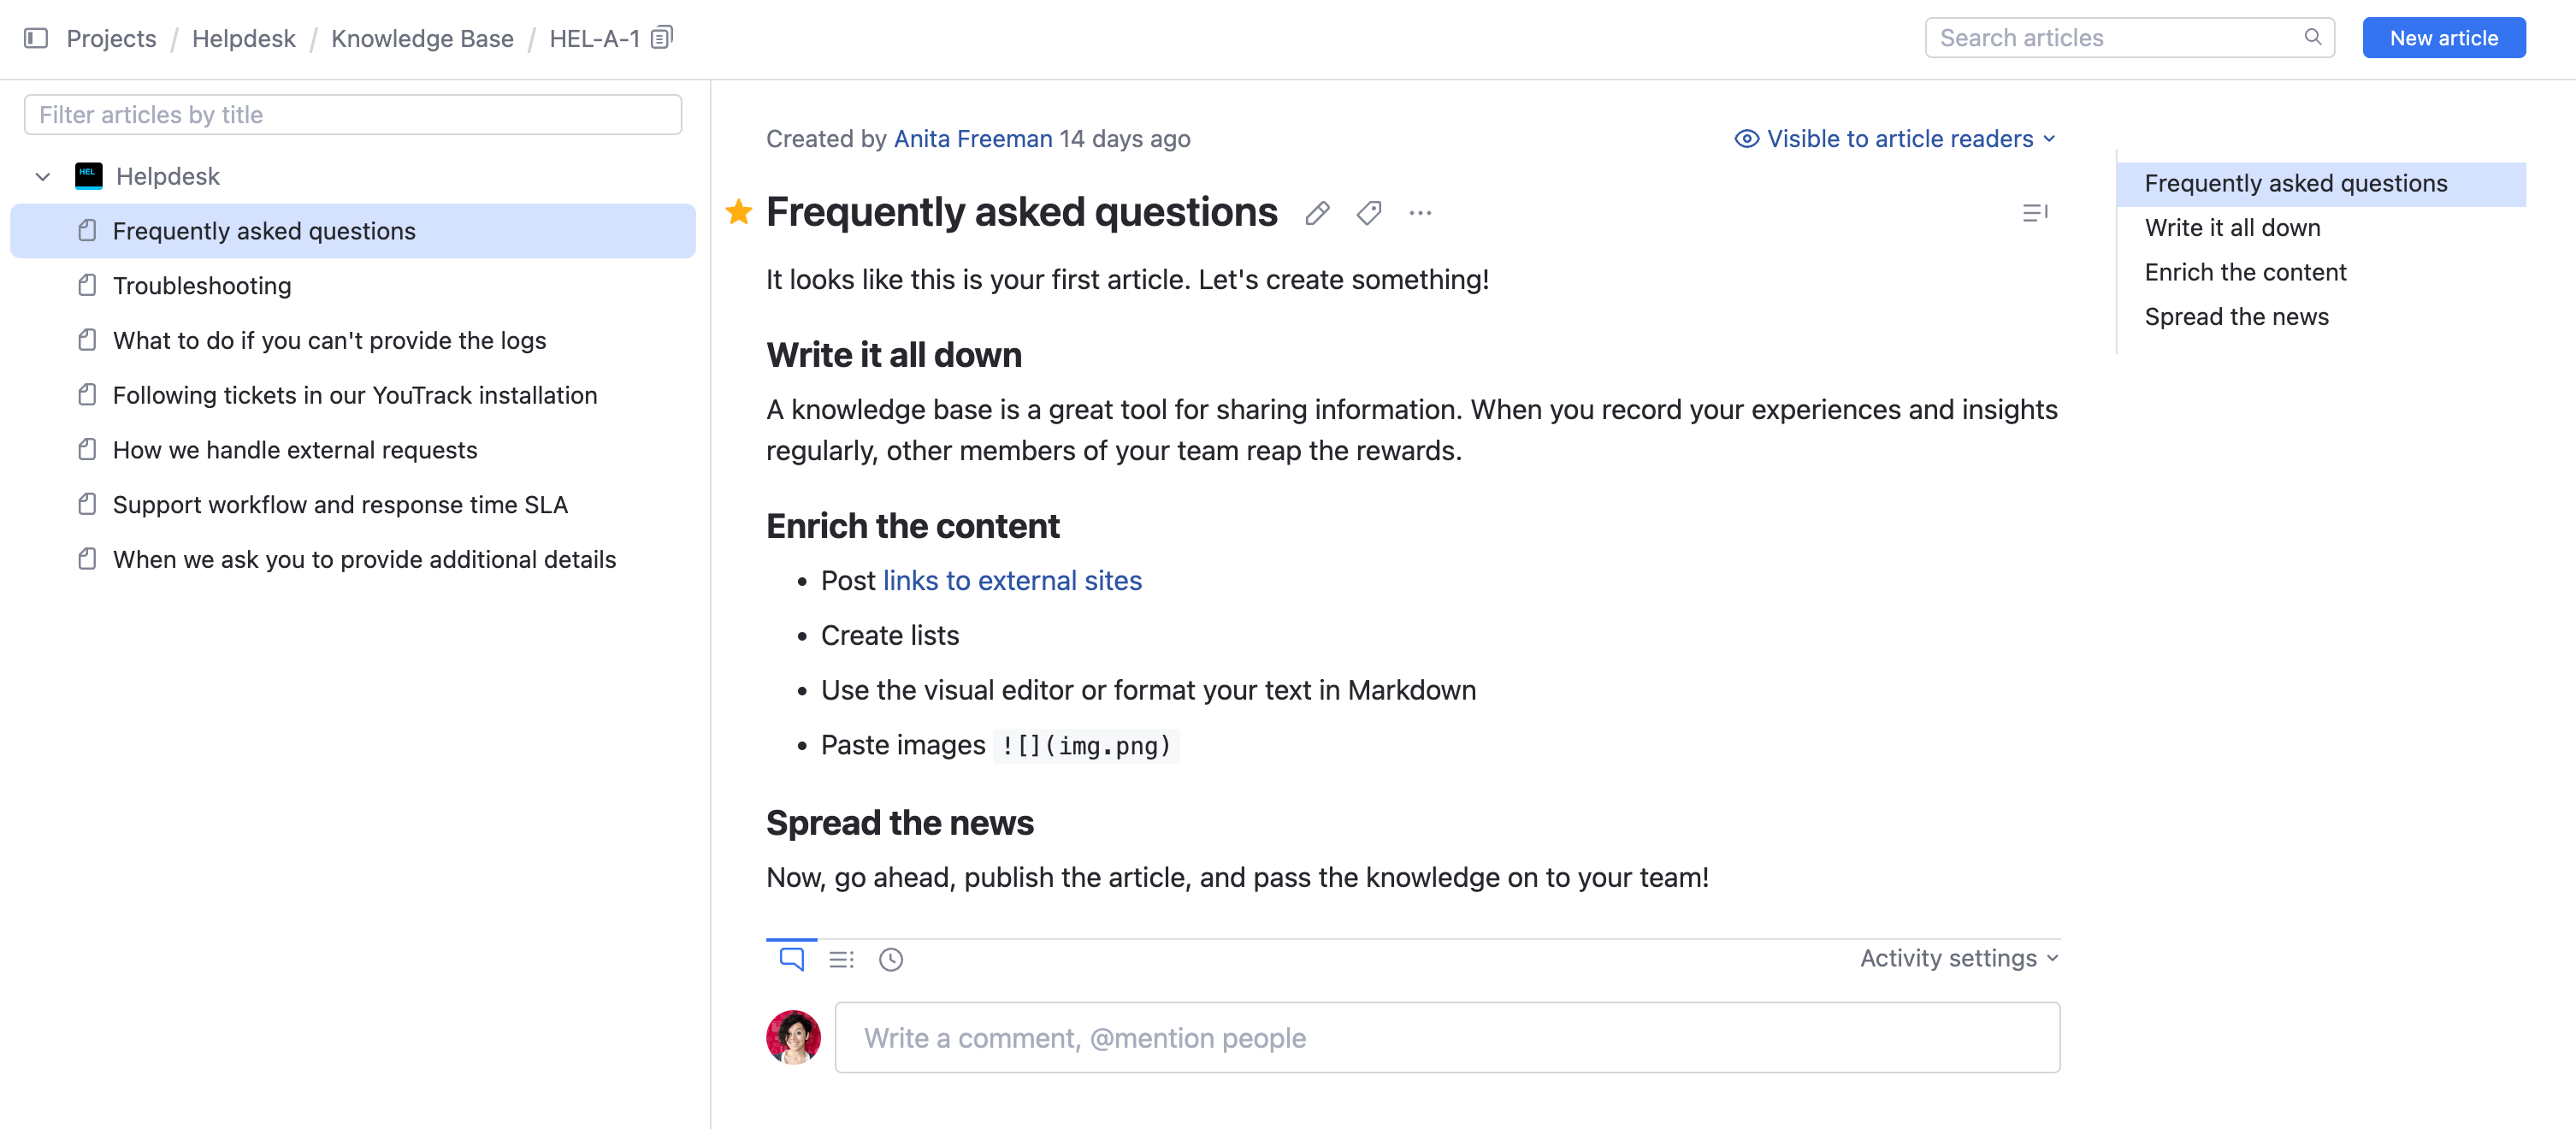Open the history clock icon in activity bar
This screenshot has height=1129, width=2576.
(891, 959)
